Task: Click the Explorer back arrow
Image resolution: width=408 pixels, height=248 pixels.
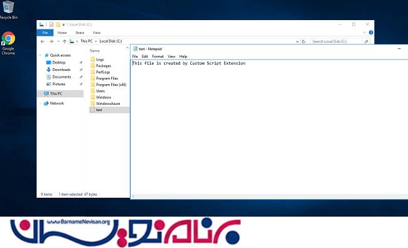Action: click(43, 41)
